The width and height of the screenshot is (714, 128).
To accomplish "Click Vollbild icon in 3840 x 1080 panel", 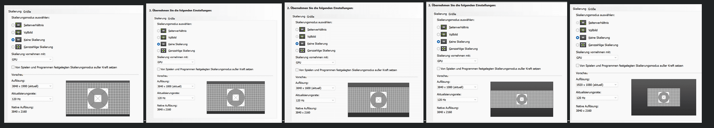I will pyautogui.click(x=444, y=34).
